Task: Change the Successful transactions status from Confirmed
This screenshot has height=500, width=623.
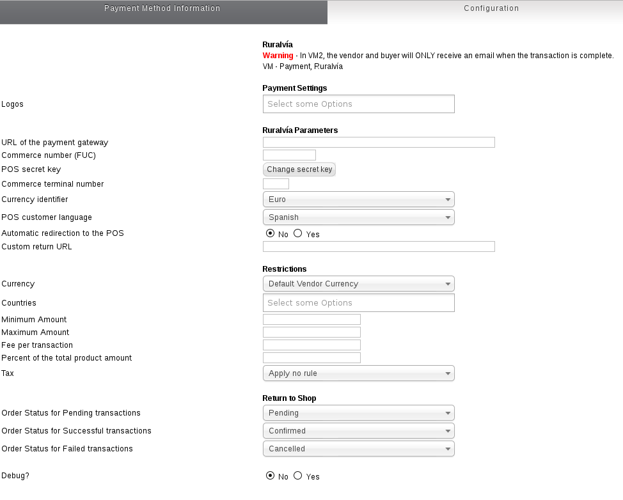Action: pyautogui.click(x=358, y=431)
